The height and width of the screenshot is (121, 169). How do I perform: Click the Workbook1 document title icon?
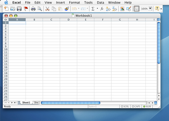[x=73, y=16]
